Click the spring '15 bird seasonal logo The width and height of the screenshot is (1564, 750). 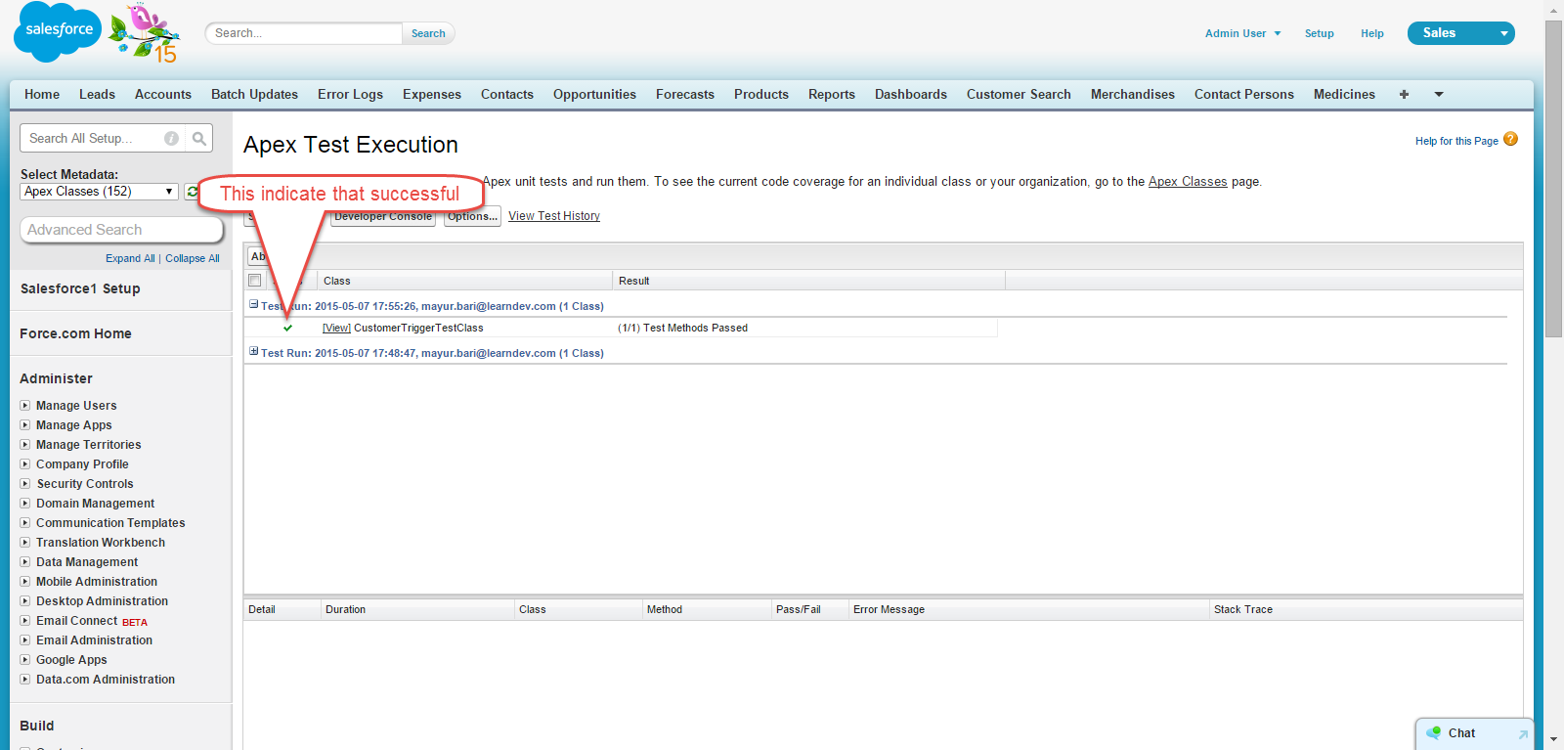[145, 33]
